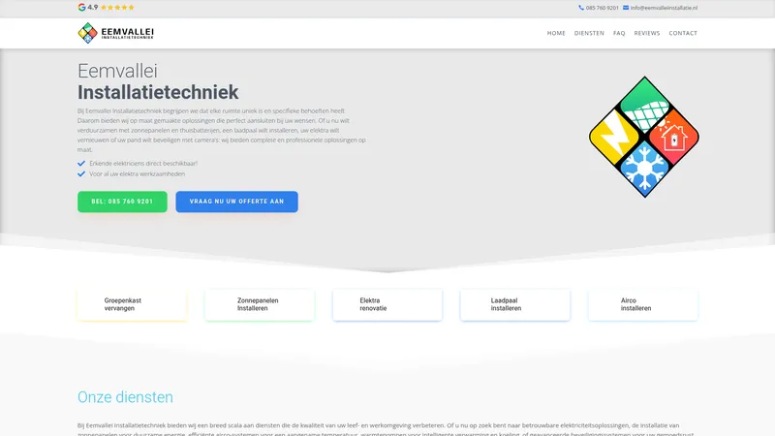Click the phone icon in top bar
Viewport: 775px width, 436px height.
tap(581, 8)
